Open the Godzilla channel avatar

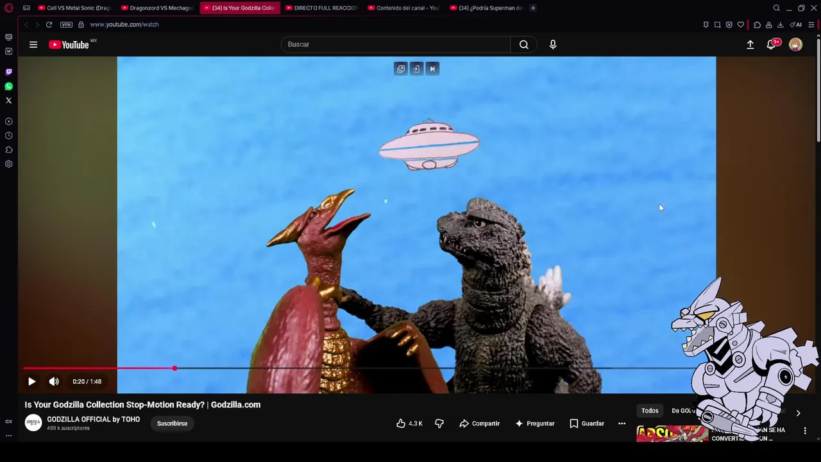[33, 423]
